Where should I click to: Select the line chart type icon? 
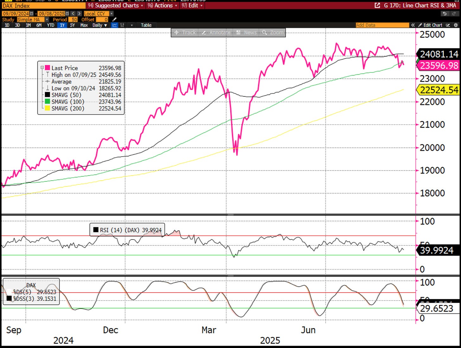coord(115,25)
